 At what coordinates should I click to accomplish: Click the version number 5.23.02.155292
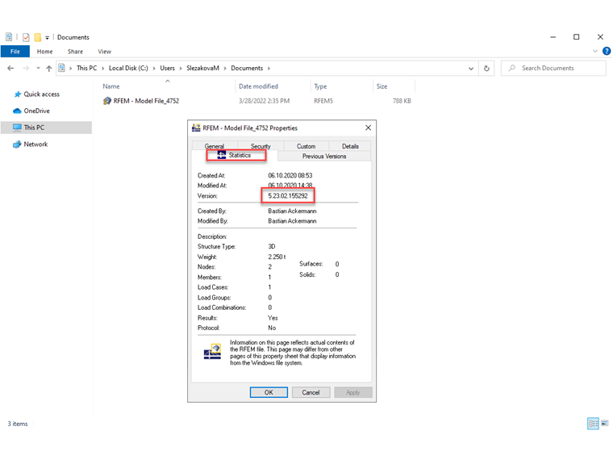(288, 196)
